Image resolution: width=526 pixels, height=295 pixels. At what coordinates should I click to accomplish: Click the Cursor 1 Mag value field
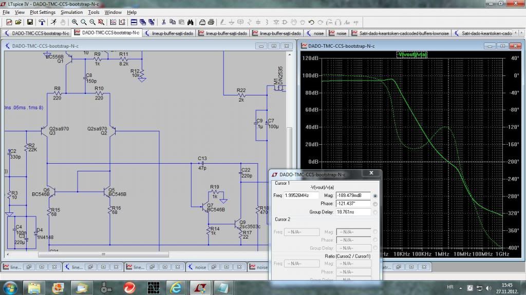click(x=353, y=195)
